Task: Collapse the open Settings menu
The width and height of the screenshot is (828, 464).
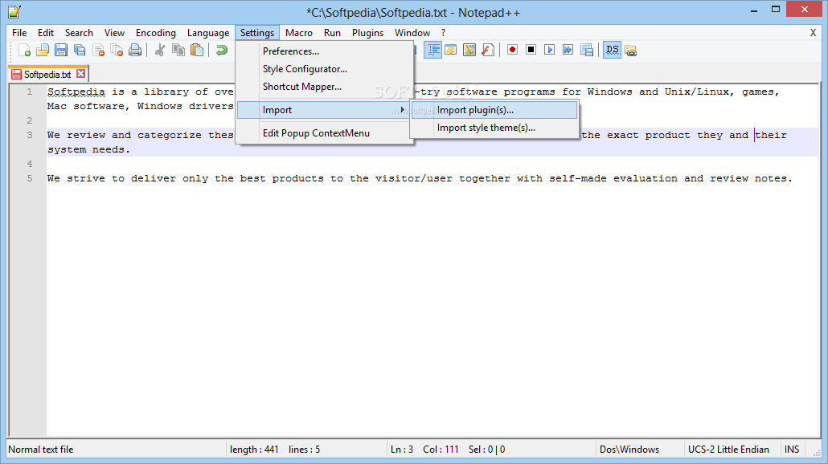Action: point(257,33)
